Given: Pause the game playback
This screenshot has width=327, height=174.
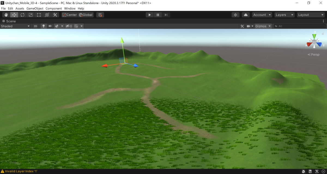Looking at the screenshot, I should click(158, 15).
